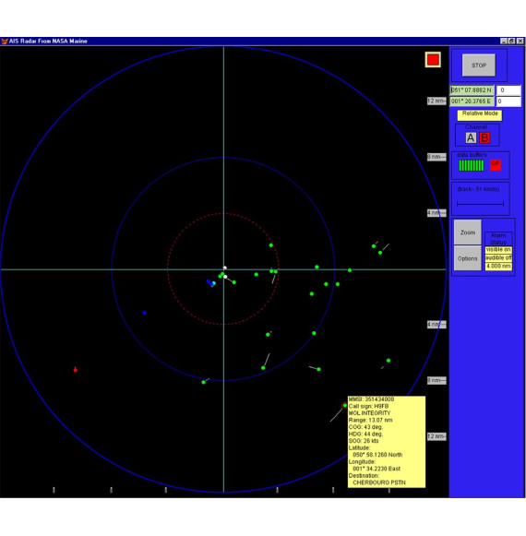Click the green data buffers level bar
The image size is (526, 536).
[x=471, y=165]
